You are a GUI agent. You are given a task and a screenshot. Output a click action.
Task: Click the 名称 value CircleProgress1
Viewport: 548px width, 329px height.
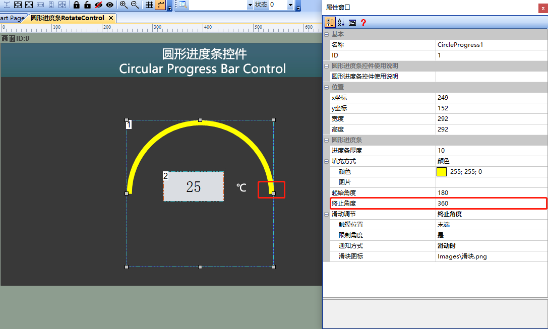point(492,45)
